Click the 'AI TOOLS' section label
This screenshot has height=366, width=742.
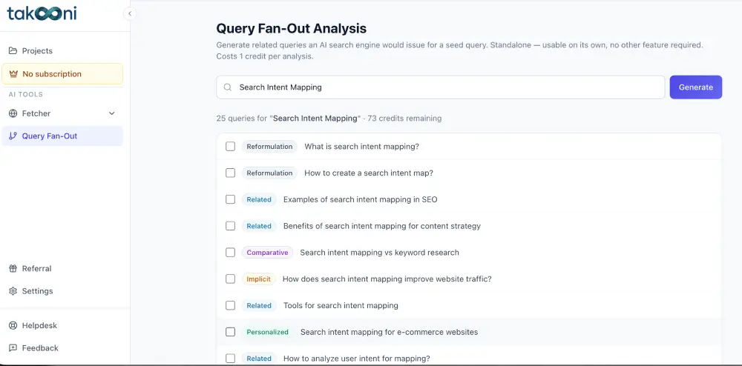tap(25, 94)
